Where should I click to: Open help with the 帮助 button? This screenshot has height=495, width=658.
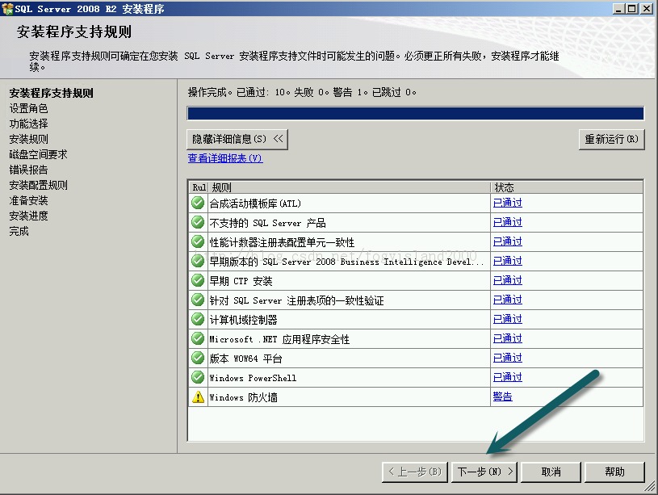click(614, 472)
